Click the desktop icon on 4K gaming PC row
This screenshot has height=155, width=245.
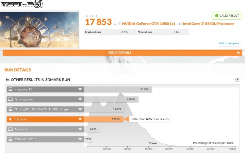click(11, 89)
